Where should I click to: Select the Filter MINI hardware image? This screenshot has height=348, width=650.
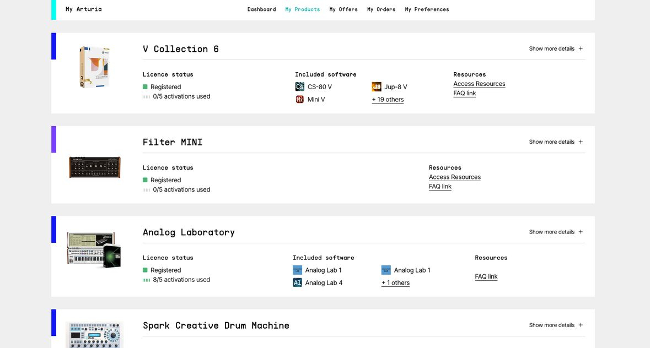94,167
